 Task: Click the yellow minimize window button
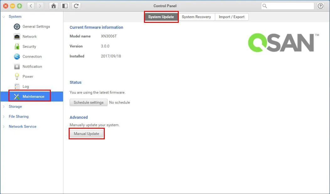point(13,6)
